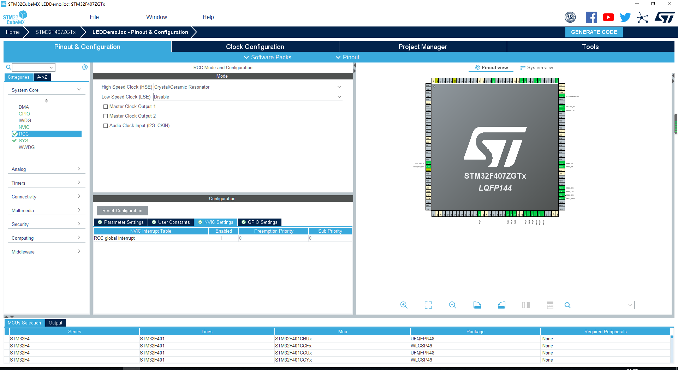Zoom in on the pinout chip view

[x=404, y=305]
